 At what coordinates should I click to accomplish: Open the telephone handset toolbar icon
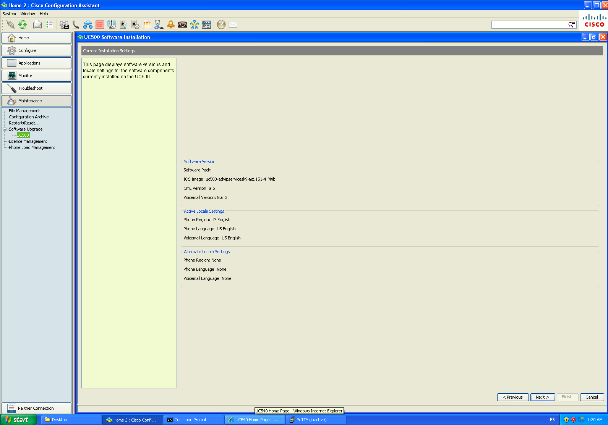coord(76,25)
